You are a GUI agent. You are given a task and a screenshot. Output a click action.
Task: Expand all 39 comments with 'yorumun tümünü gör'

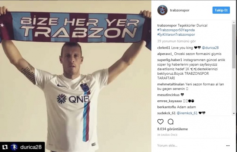click(176, 41)
